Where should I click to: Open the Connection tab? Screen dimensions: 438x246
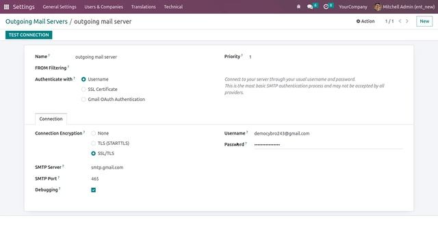click(x=51, y=119)
